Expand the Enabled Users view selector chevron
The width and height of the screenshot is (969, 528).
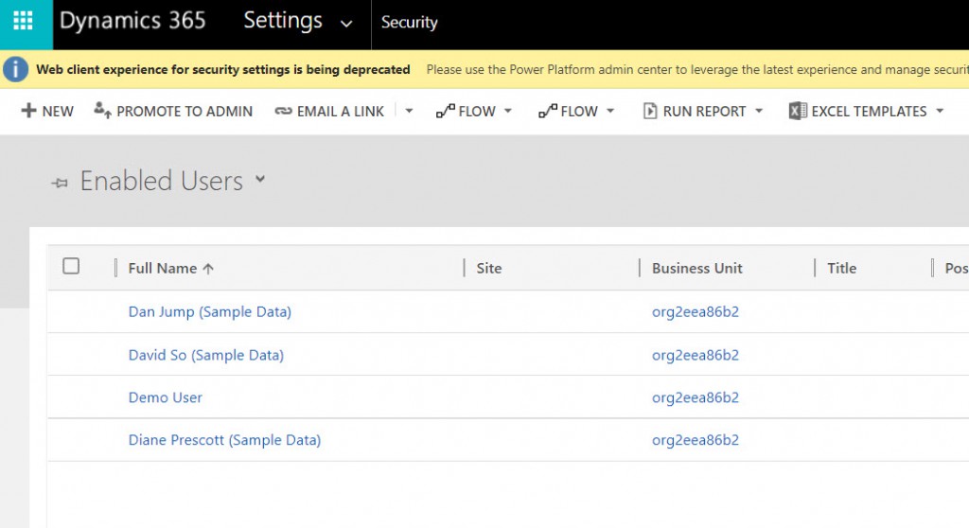tap(260, 179)
